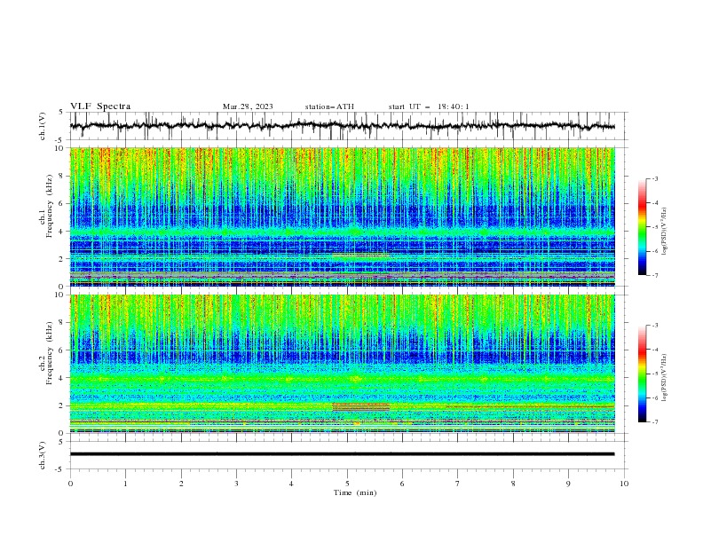Viewport: 703px width, 543px height.
Task: Click the 'ch.1(V)' waveform axis label
Action: (43, 126)
